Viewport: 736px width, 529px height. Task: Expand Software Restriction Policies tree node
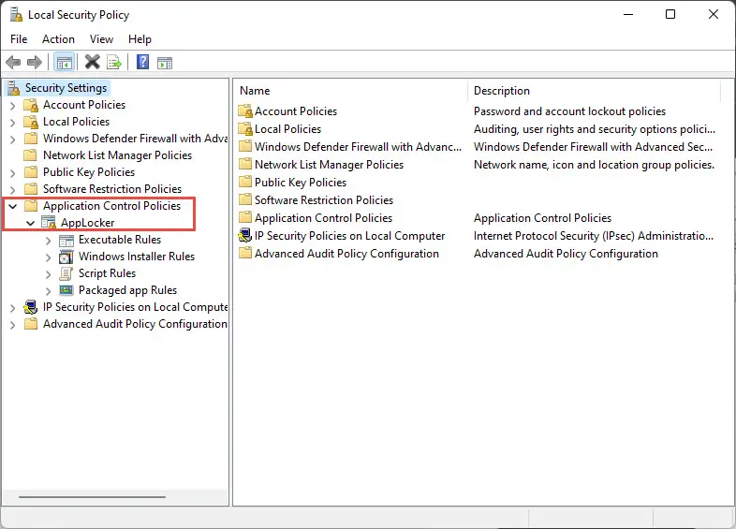tap(13, 190)
